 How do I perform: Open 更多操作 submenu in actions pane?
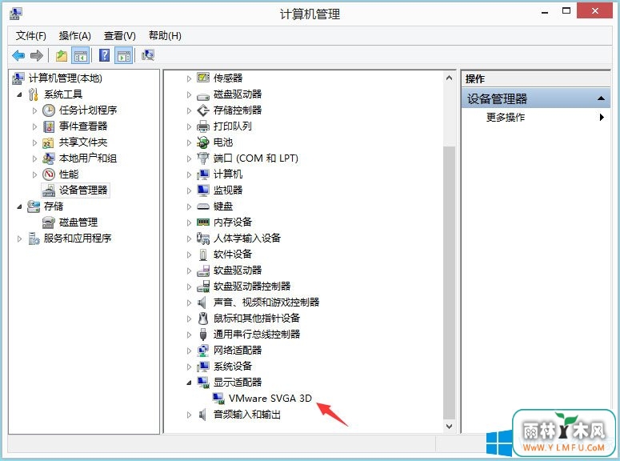pyautogui.click(x=536, y=117)
